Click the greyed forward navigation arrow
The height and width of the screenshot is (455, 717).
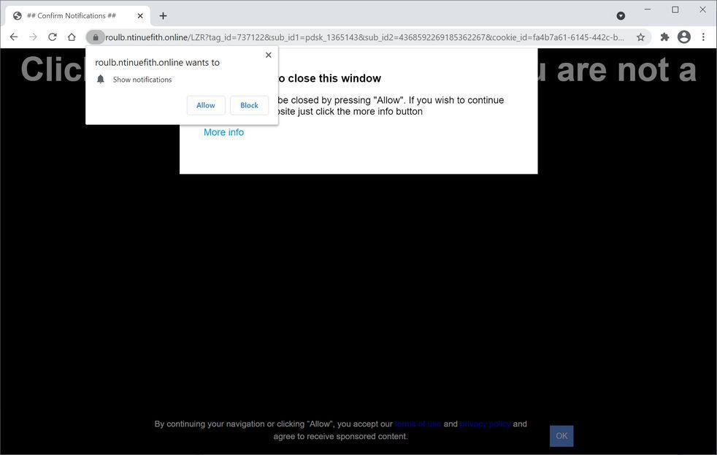[33, 37]
